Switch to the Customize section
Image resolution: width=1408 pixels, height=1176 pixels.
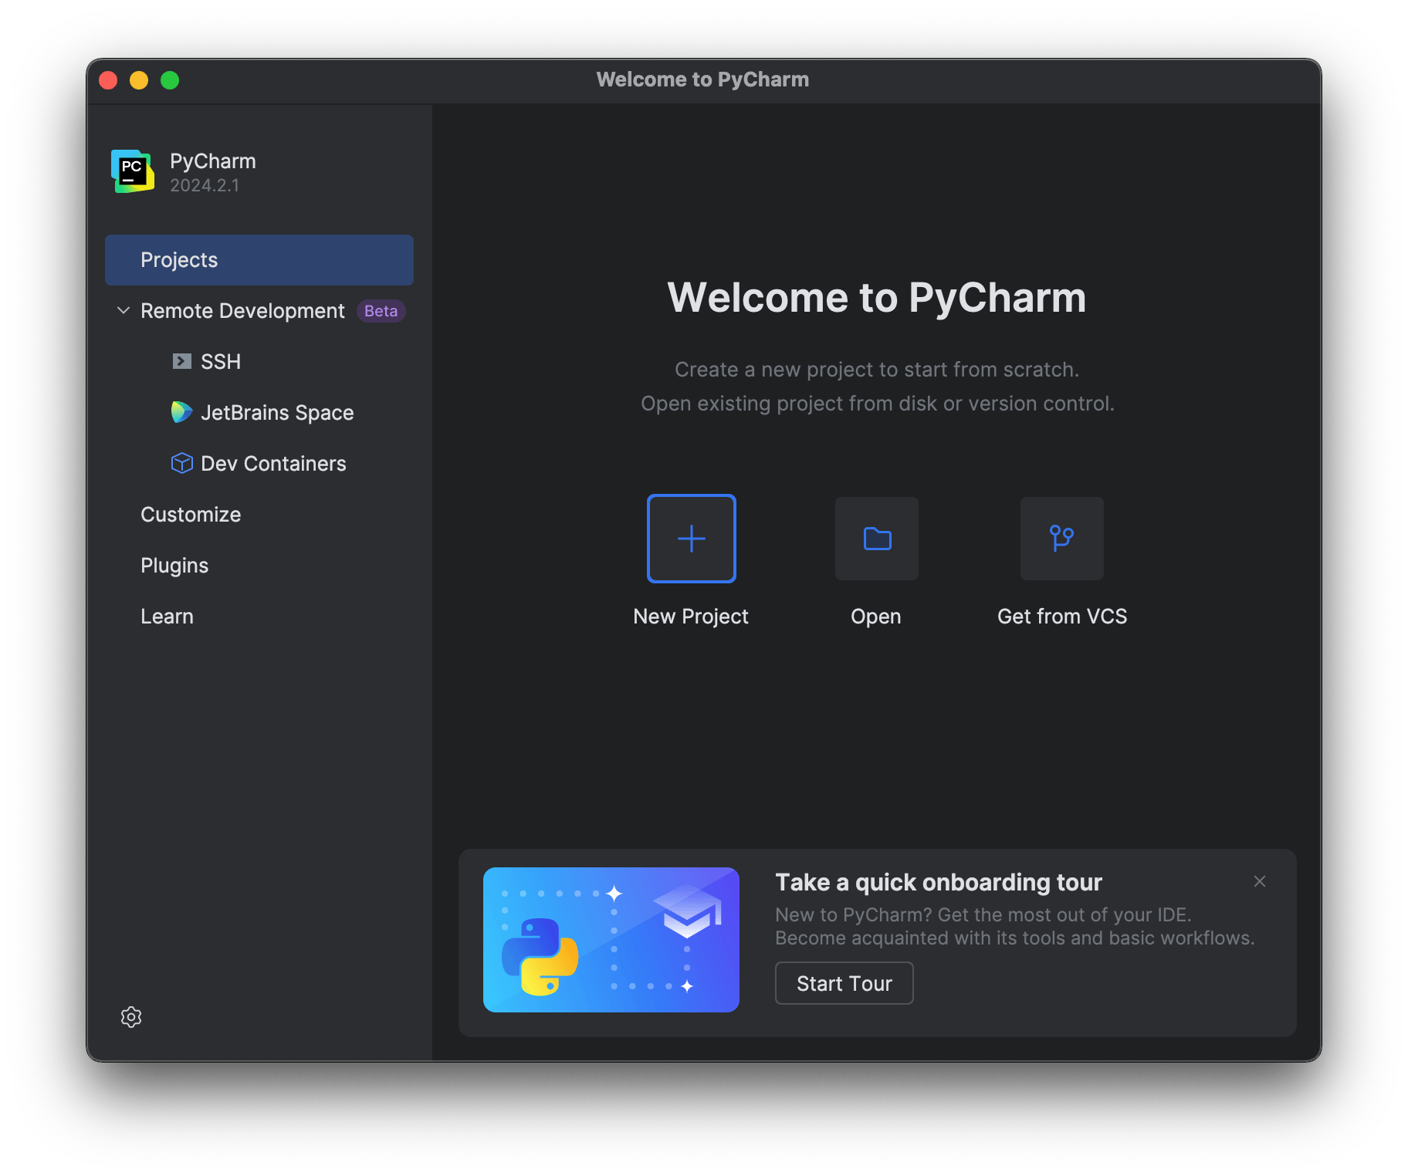[190, 514]
